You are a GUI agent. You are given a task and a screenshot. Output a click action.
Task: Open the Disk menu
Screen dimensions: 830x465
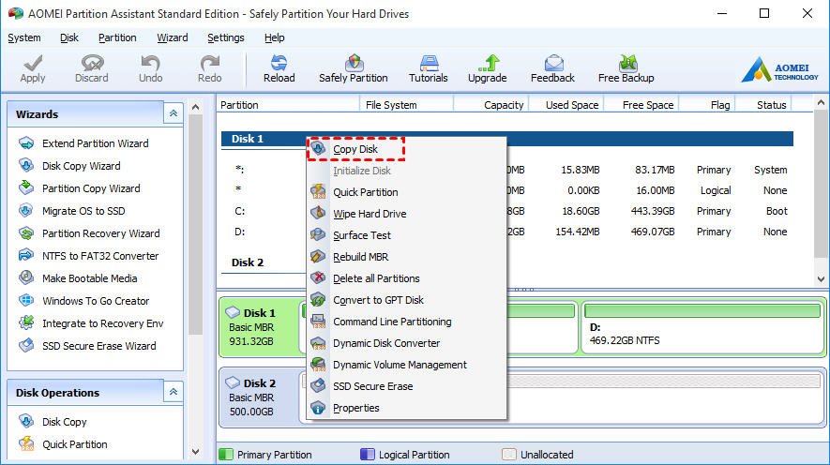pyautogui.click(x=69, y=37)
